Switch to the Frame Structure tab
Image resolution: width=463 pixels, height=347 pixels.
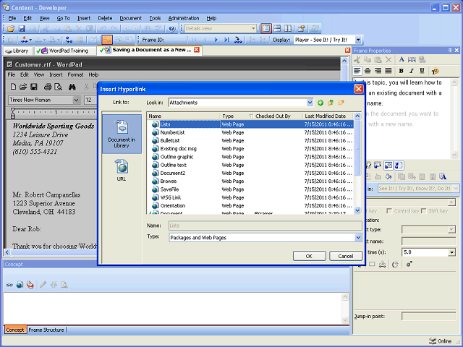click(x=46, y=330)
